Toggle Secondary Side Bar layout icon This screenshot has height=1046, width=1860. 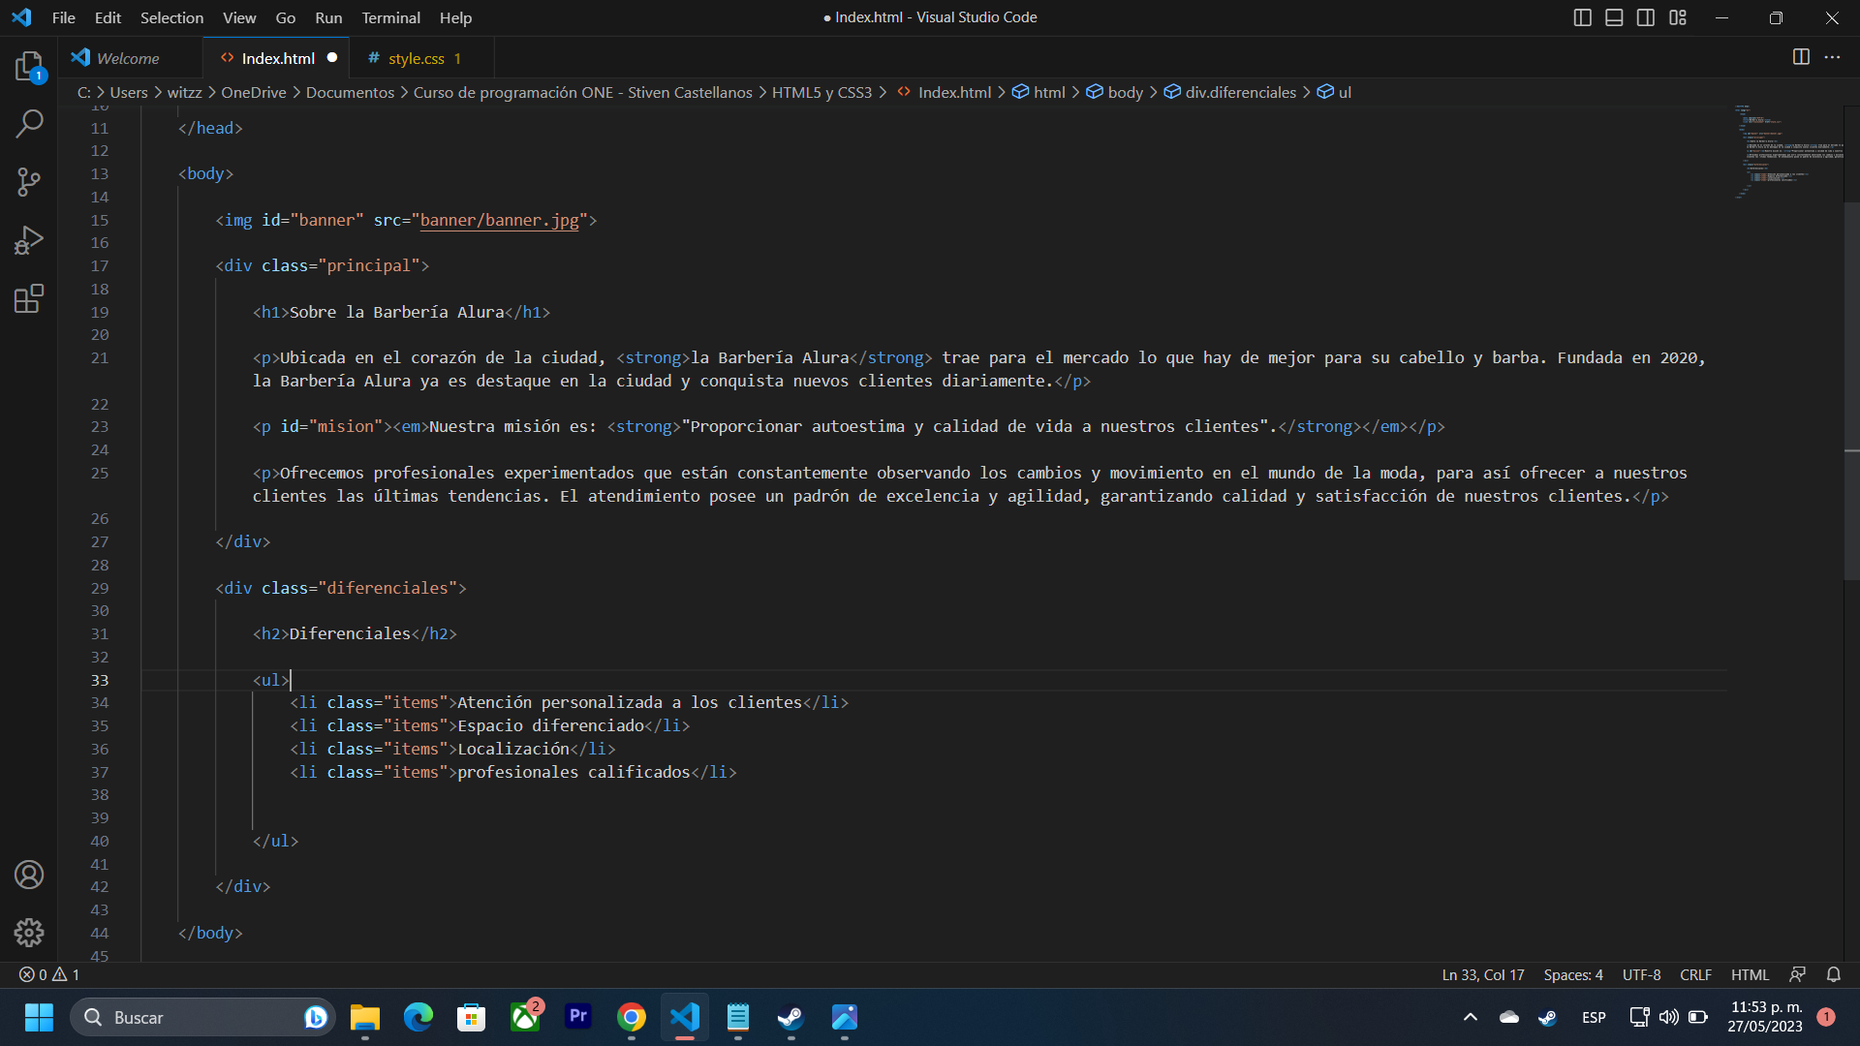pyautogui.click(x=1646, y=17)
